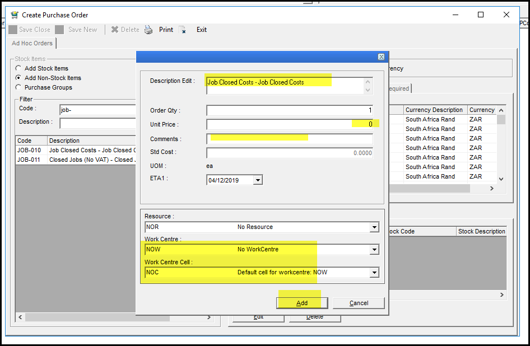
Task: Click the Save Close toolbar icon
Action: click(13, 30)
